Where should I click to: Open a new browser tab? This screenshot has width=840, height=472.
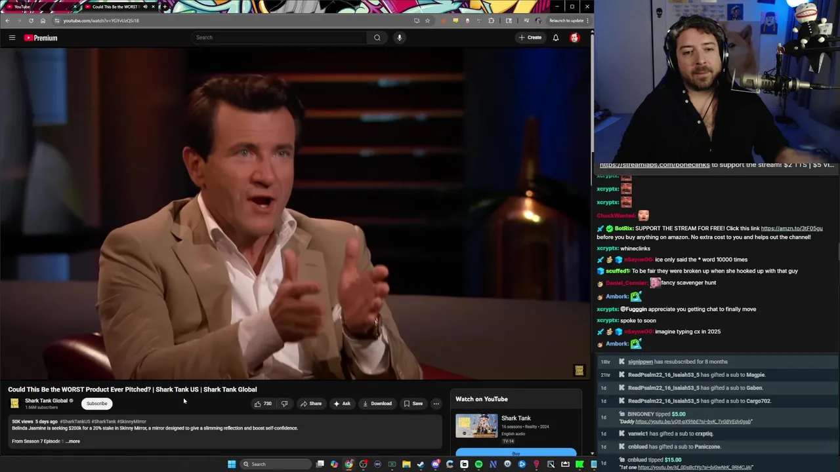165,7
